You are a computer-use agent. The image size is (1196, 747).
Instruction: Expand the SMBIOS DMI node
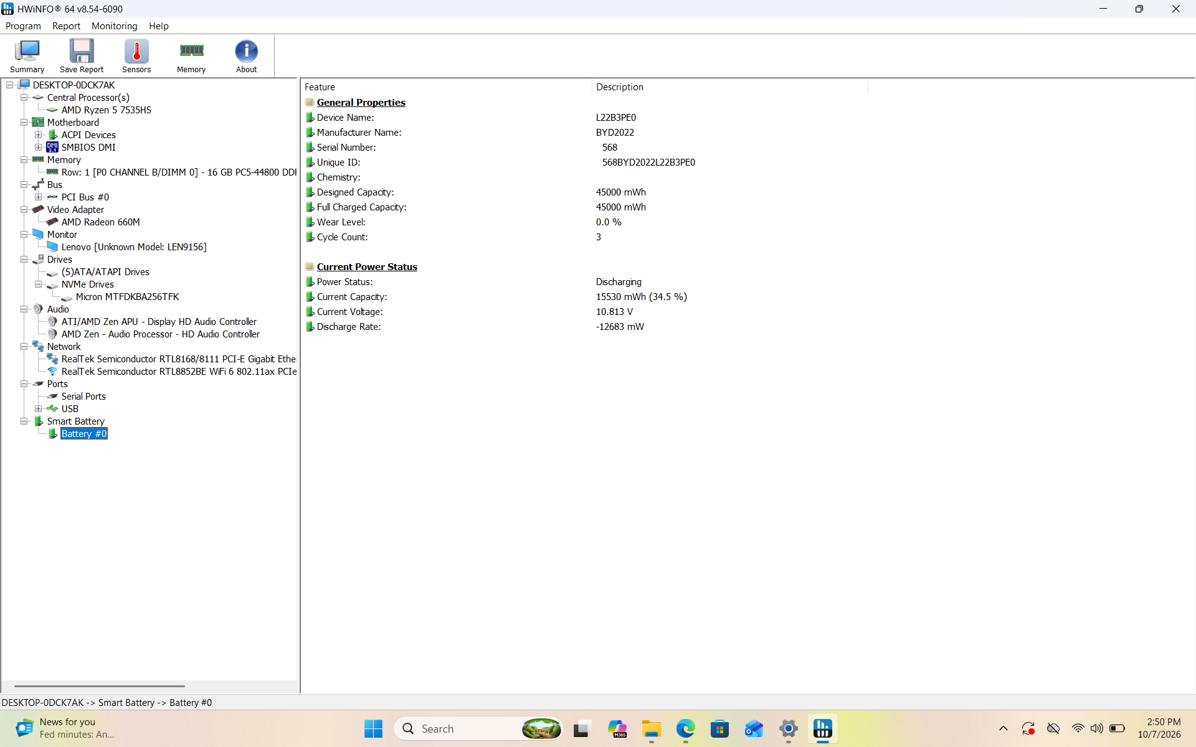(x=39, y=148)
